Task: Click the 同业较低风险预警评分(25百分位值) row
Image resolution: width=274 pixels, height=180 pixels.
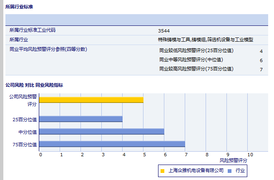Action: tap(196, 51)
